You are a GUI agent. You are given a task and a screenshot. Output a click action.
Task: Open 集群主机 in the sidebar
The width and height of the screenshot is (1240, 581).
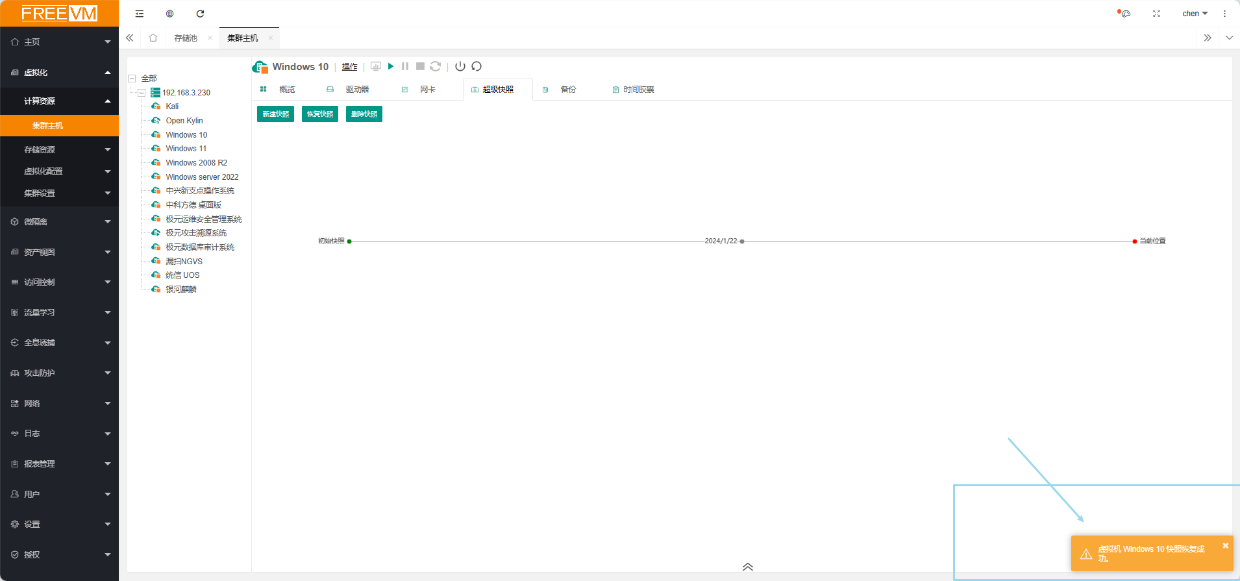tap(60, 126)
